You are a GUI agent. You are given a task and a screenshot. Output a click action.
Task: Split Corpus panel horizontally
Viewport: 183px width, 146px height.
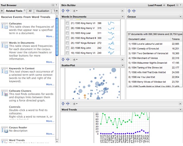point(134,11)
